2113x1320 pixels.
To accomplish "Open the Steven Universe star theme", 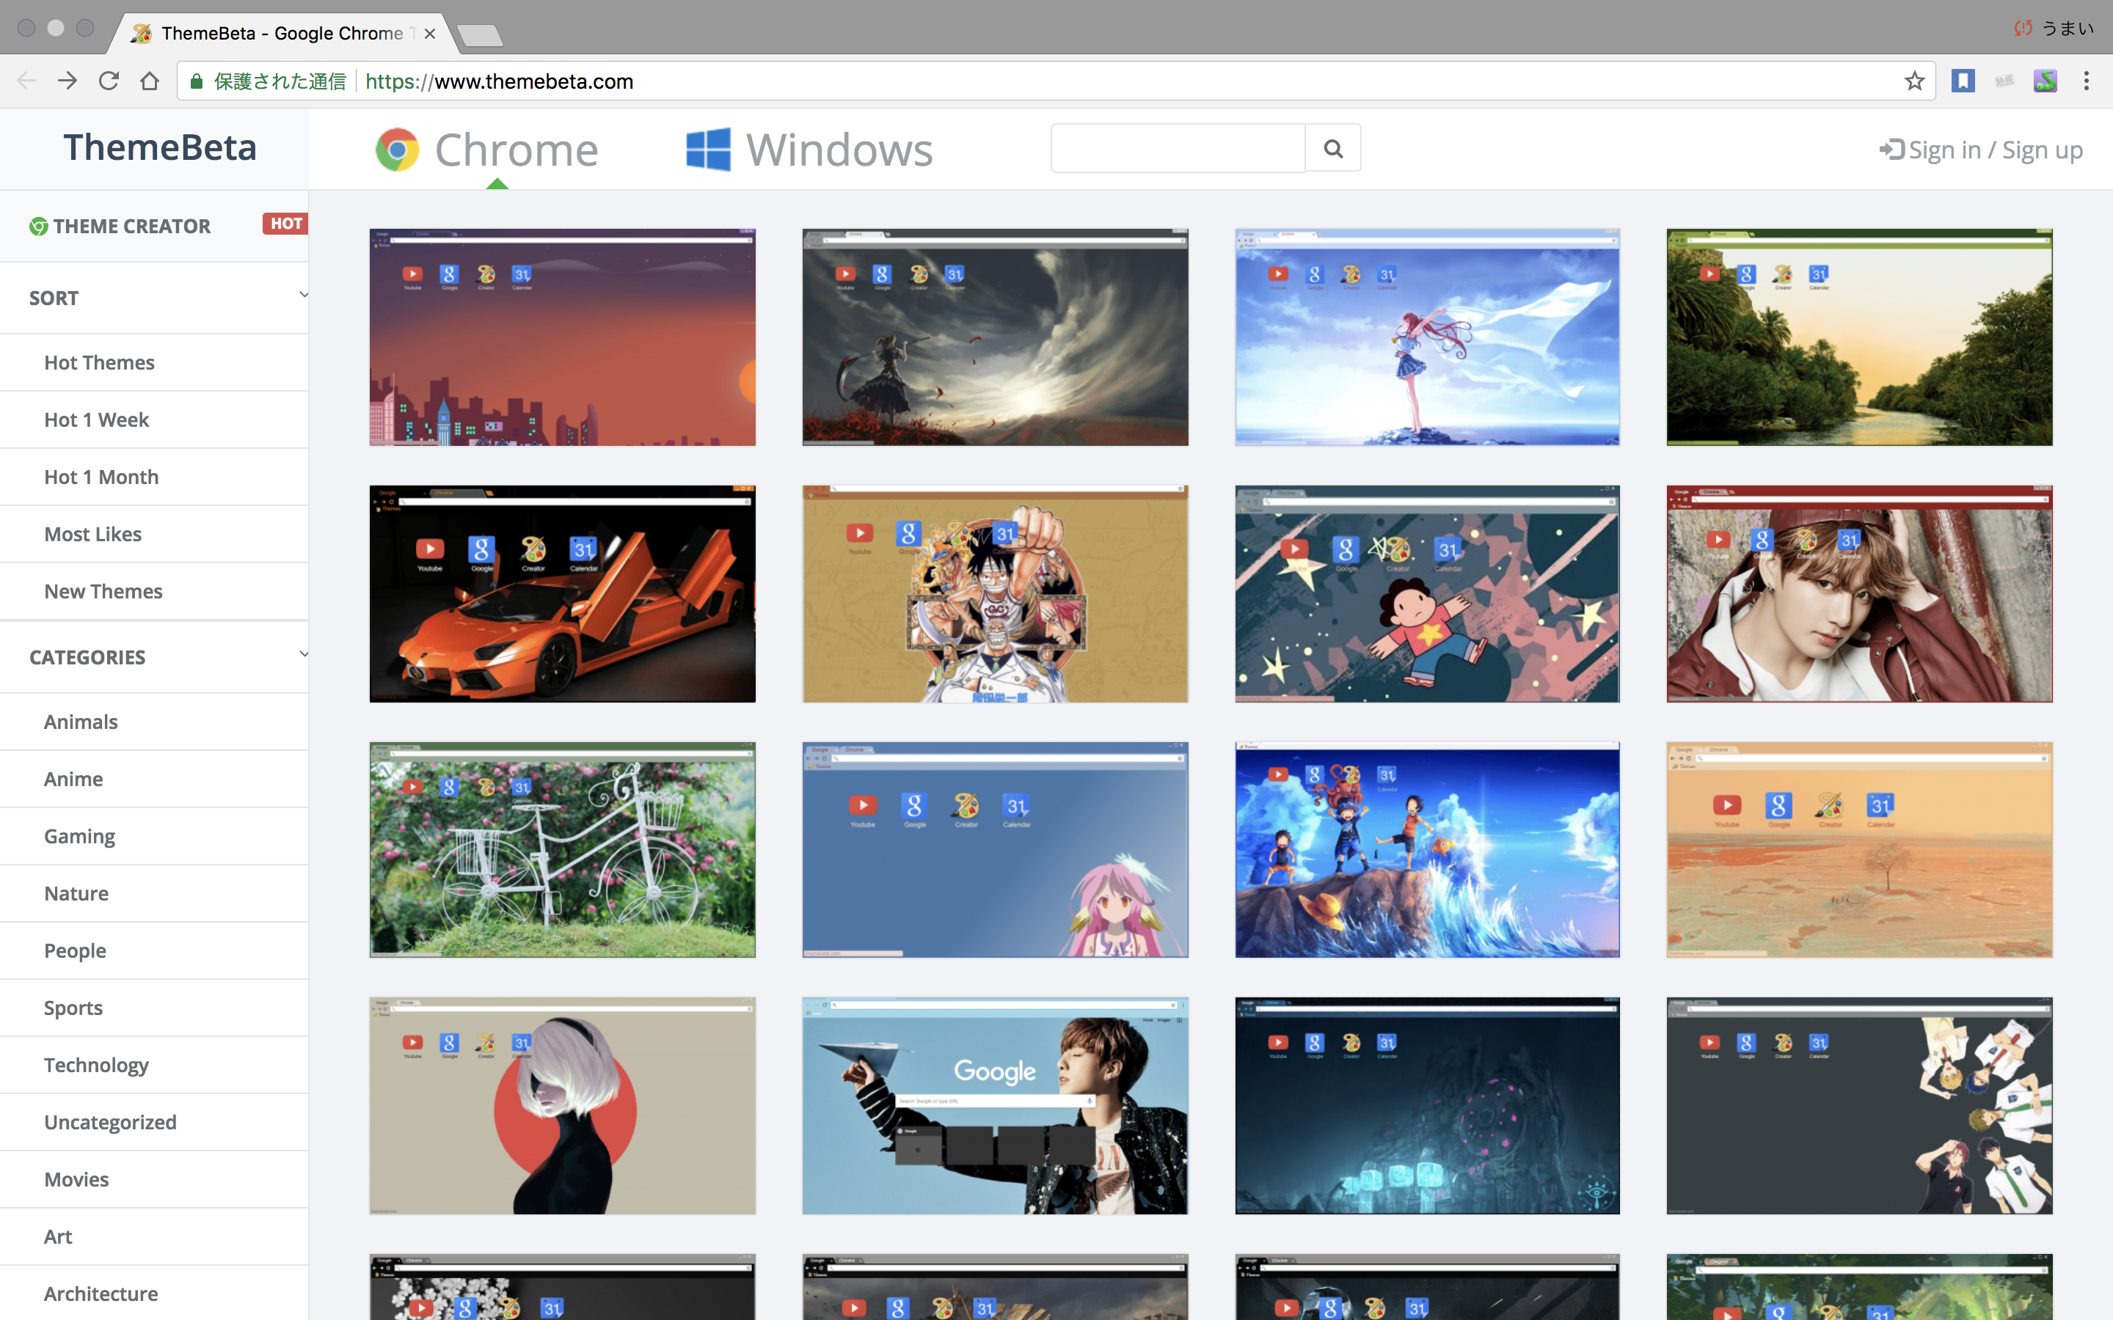I will click(x=1428, y=594).
